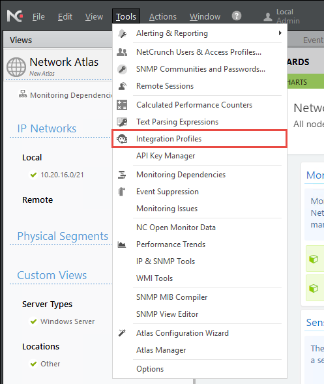Select Remote Sessions from Tools menu
The width and height of the screenshot is (324, 384).
click(199, 86)
